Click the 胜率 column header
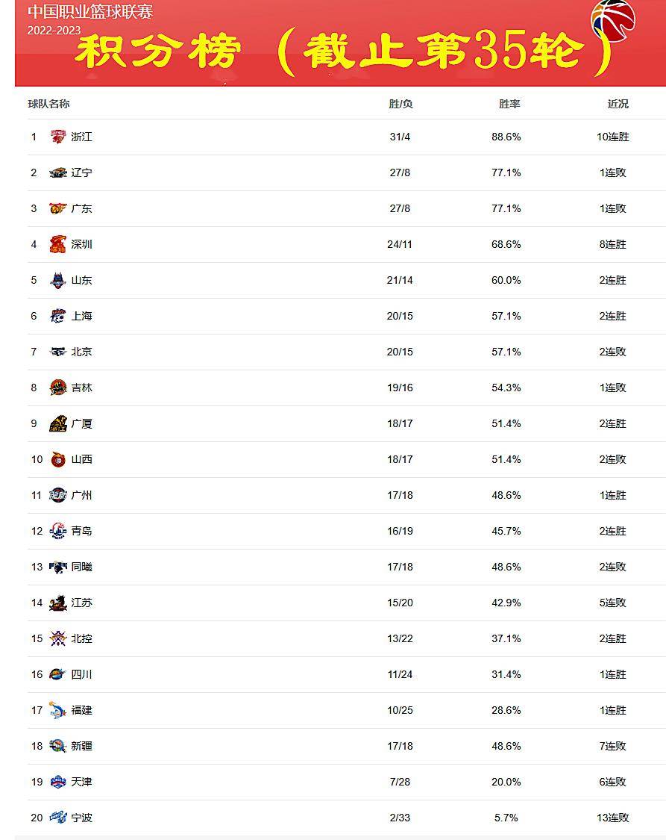This screenshot has height=840, width=666. coord(509,104)
